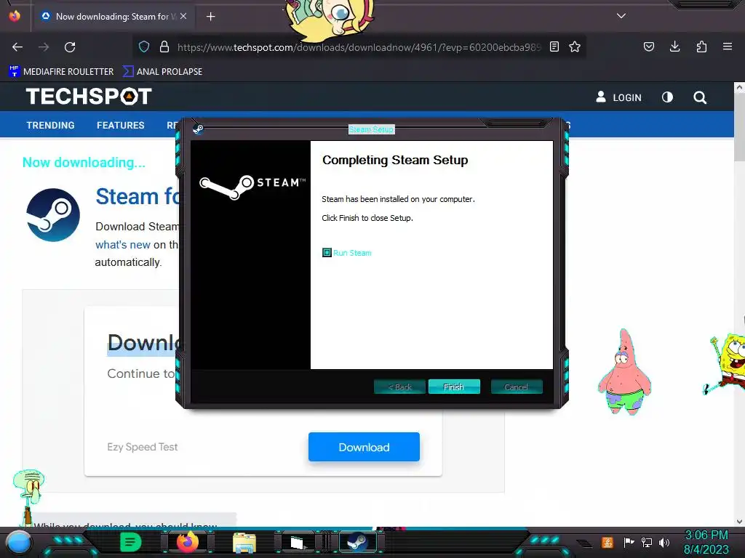Follow the what's new link
745x558 pixels.
coord(122,245)
